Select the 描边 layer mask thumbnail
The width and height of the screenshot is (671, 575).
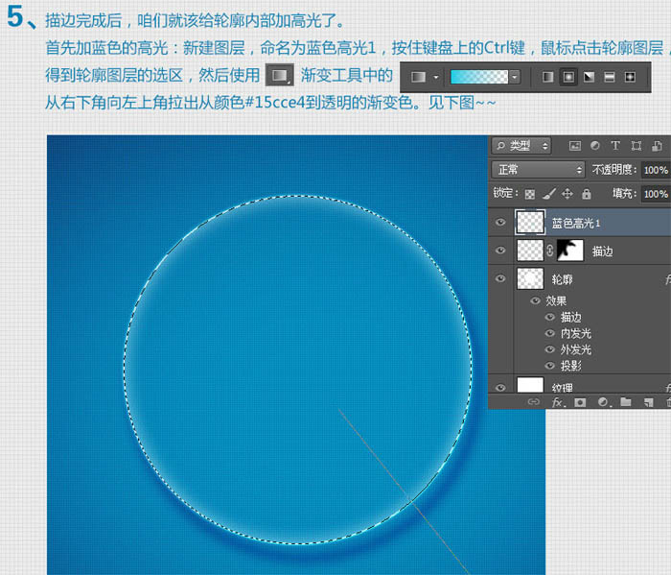[569, 251]
